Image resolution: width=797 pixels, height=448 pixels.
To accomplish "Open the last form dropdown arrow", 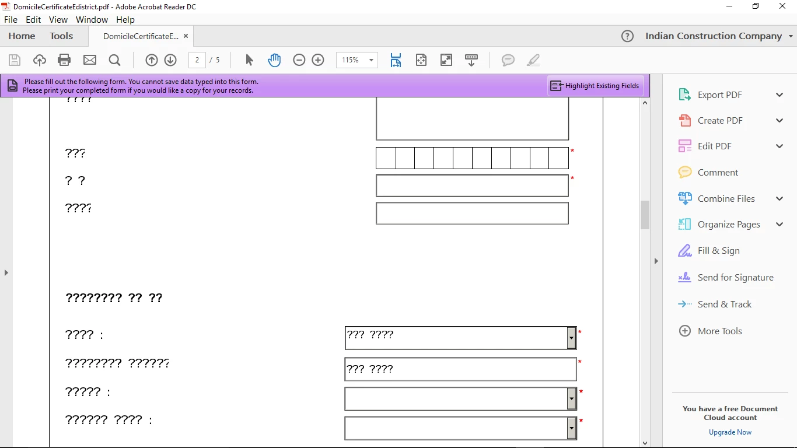I will tap(572, 429).
